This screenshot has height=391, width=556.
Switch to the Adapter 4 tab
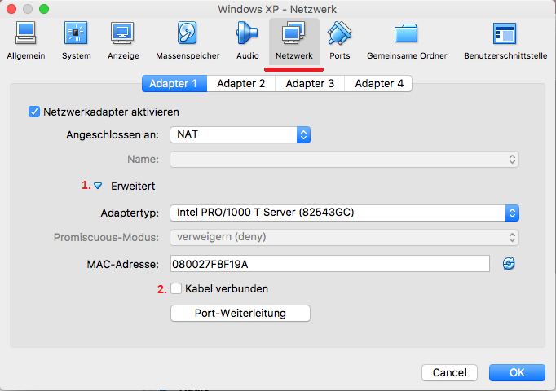click(379, 84)
